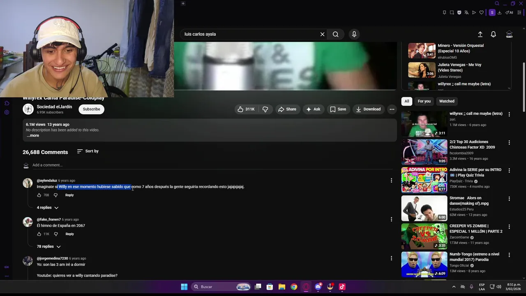This screenshot has height=296, width=526.
Task: Select the All filter chip
Action: 407,101
